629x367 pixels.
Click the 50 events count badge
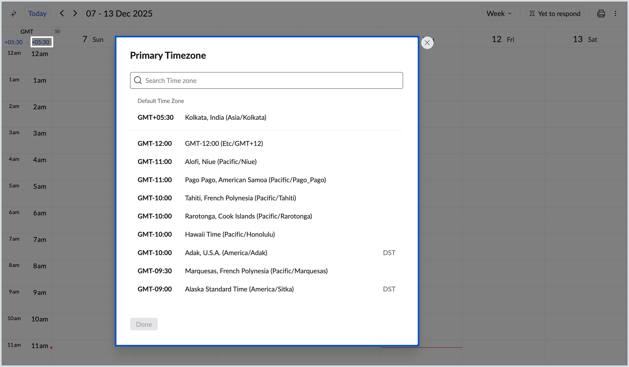(x=57, y=31)
